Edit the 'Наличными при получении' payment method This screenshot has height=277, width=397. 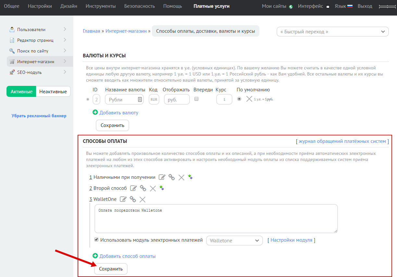162,177
